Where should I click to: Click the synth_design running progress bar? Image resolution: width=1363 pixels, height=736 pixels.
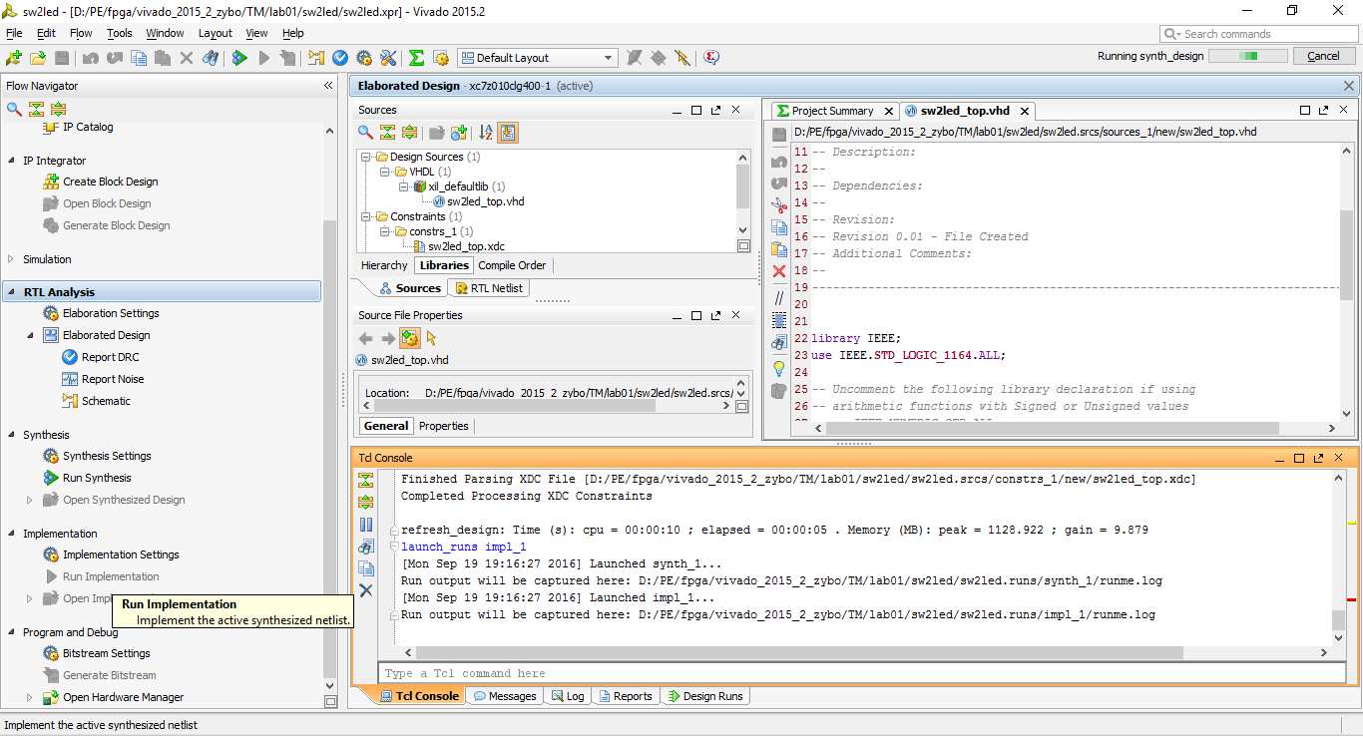tap(1247, 56)
